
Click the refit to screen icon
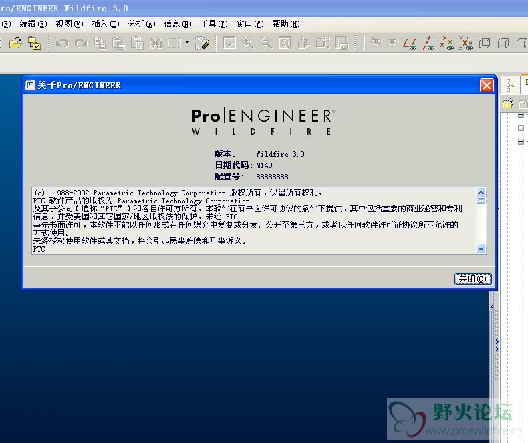285,43
